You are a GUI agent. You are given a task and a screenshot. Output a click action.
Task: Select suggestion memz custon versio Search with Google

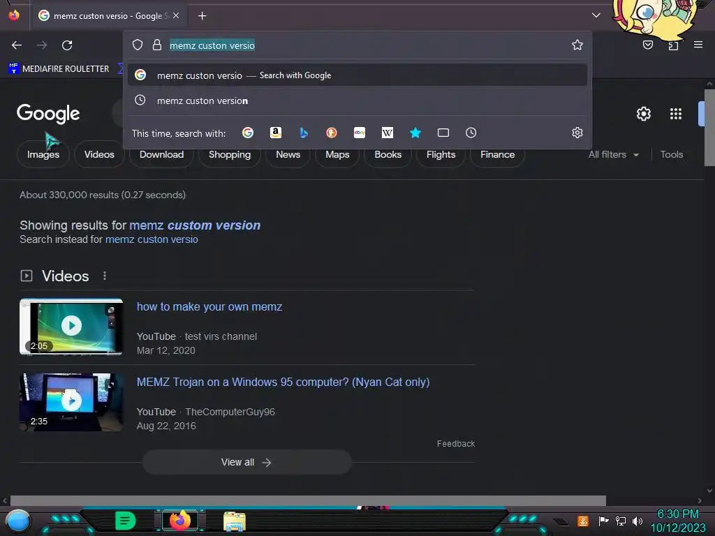357,75
